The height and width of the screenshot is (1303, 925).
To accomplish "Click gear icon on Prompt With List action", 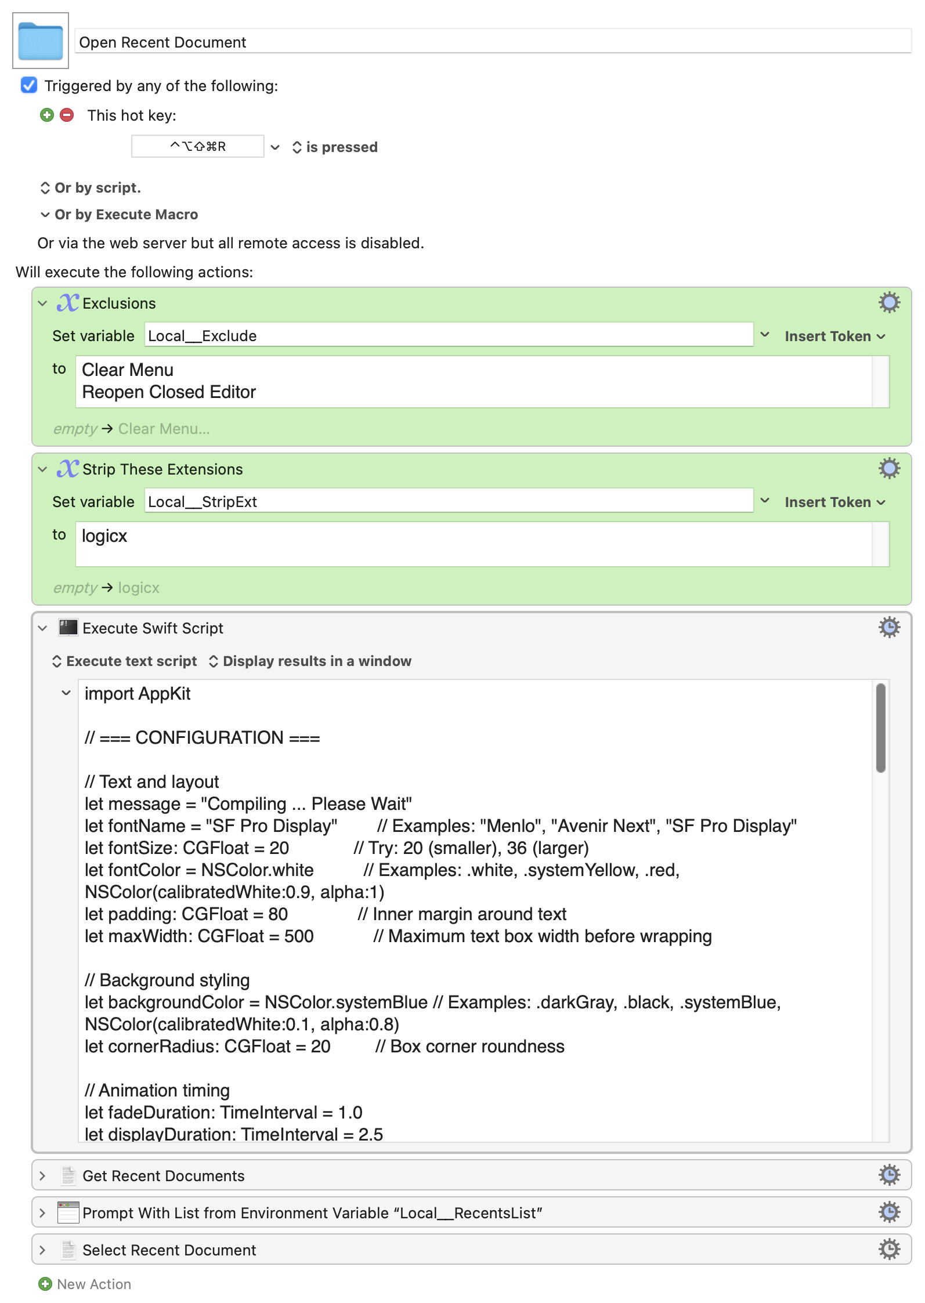I will coord(888,1212).
